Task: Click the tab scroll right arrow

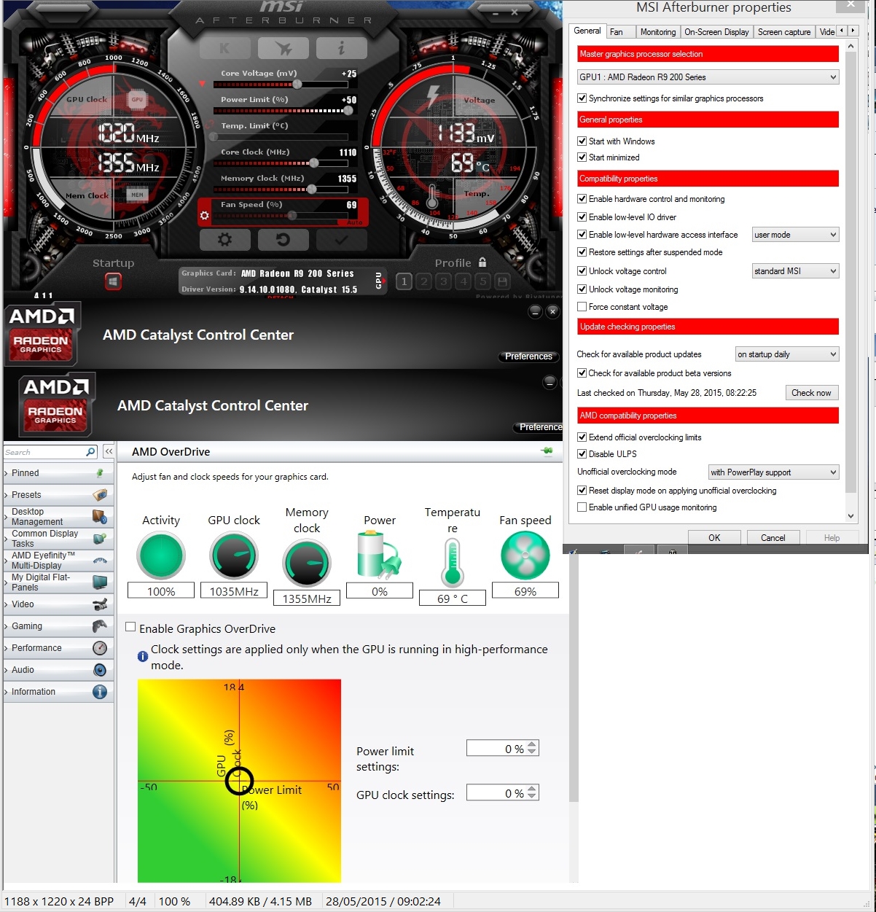Action: coord(853,31)
